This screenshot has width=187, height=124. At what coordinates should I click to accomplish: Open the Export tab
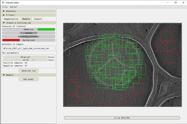pyautogui.click(x=38, y=19)
